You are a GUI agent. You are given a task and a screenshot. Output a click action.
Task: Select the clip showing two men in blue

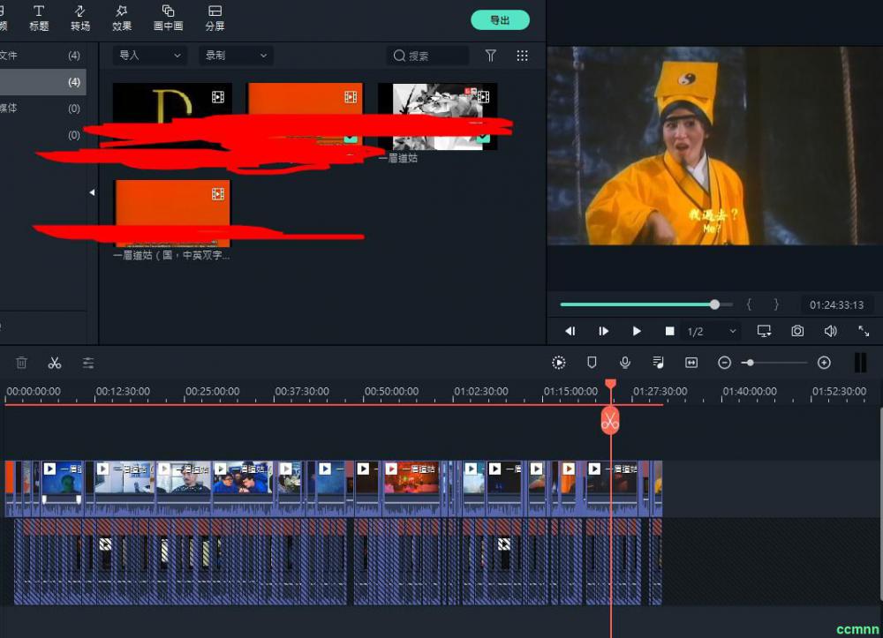click(x=244, y=487)
